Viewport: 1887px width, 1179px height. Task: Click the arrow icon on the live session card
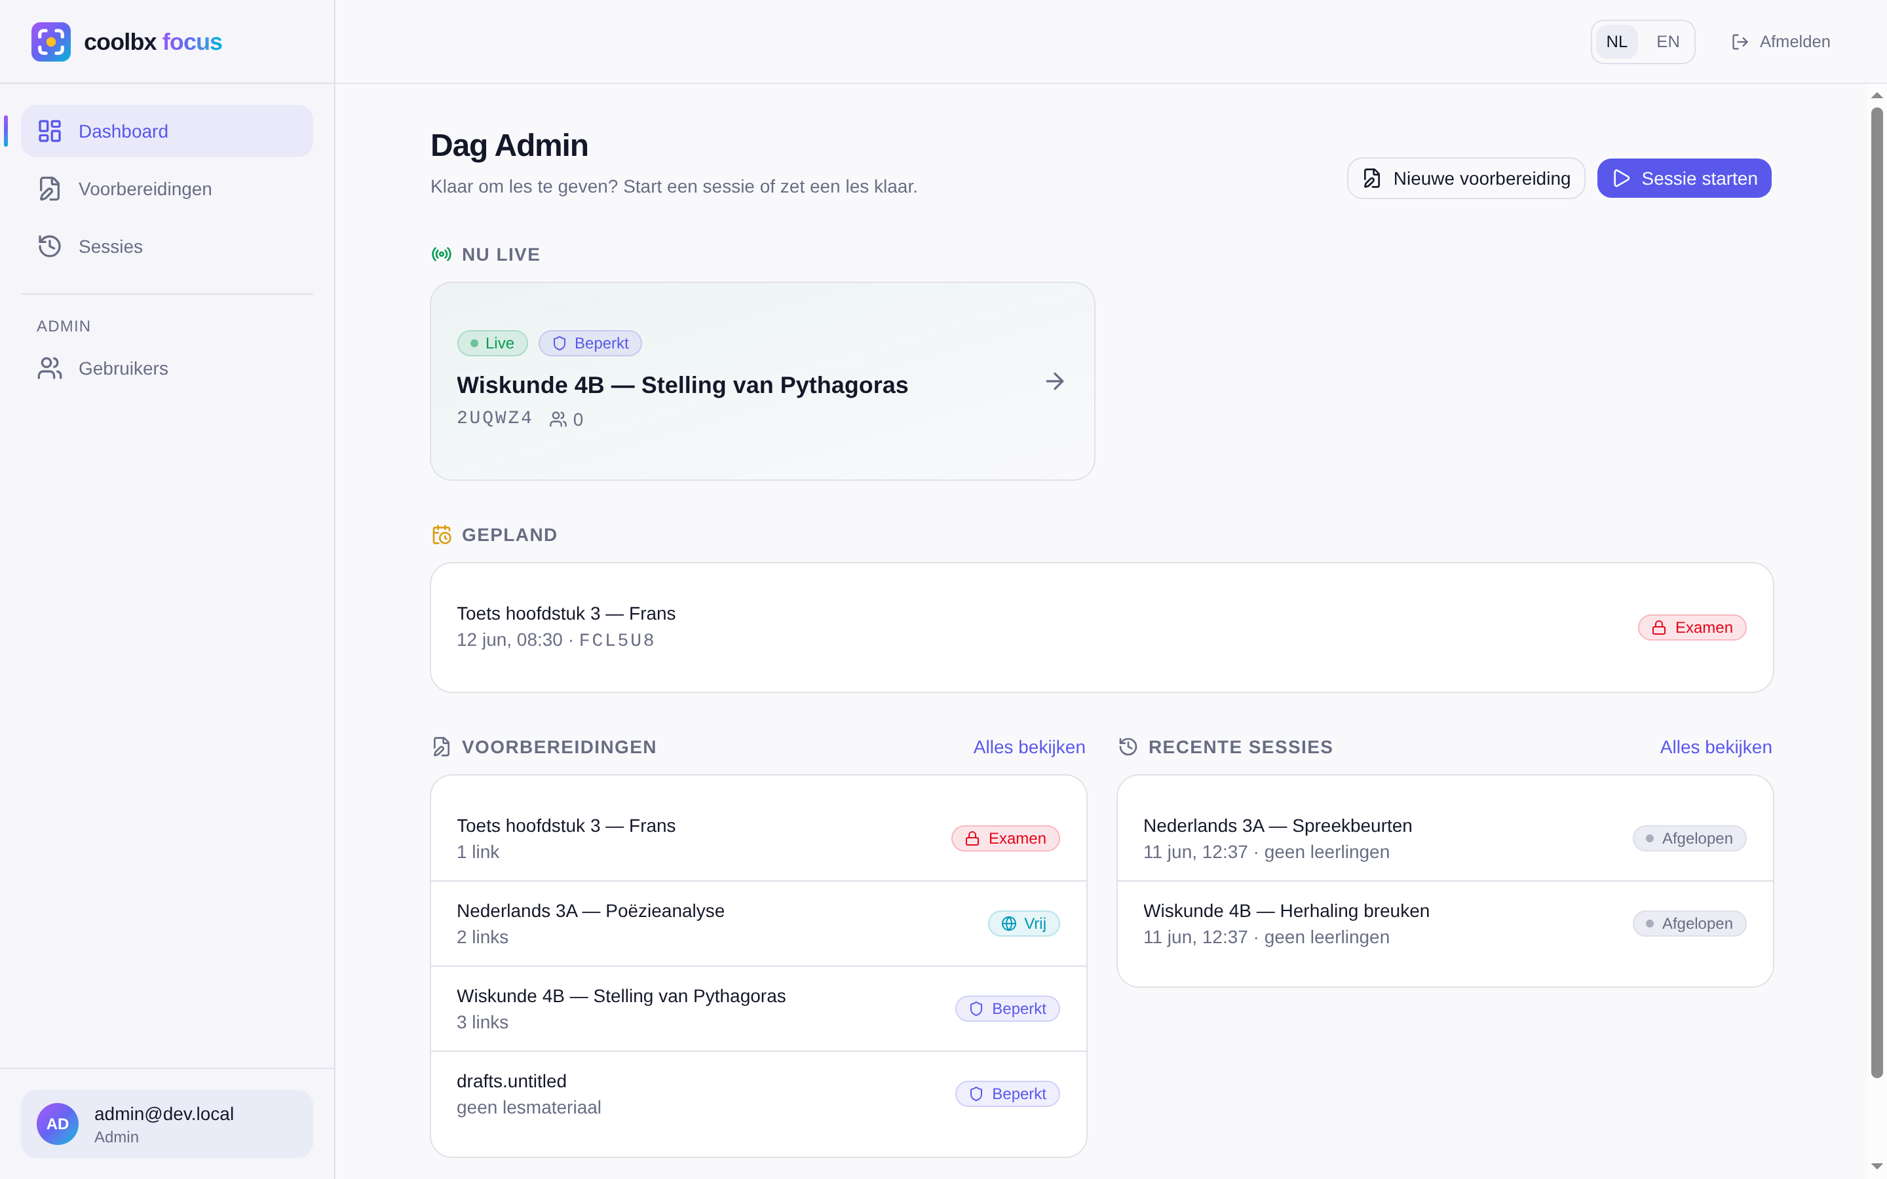coord(1055,381)
